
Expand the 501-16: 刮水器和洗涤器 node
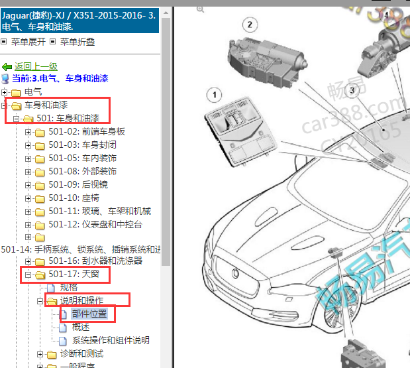point(28,261)
